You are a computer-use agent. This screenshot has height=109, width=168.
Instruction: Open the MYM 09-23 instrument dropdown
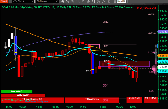[23, 1]
